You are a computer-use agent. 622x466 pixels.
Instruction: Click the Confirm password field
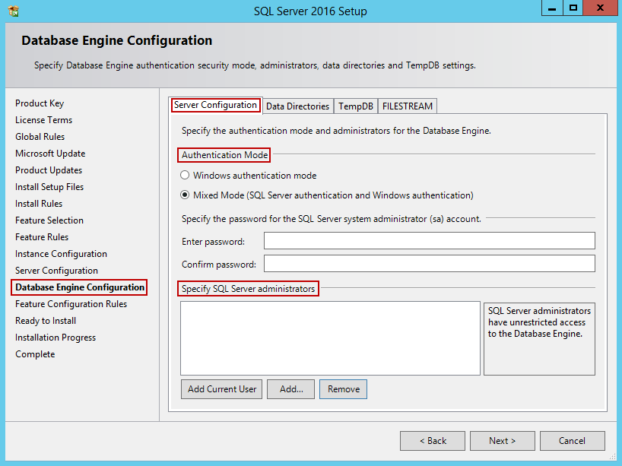coord(429,264)
